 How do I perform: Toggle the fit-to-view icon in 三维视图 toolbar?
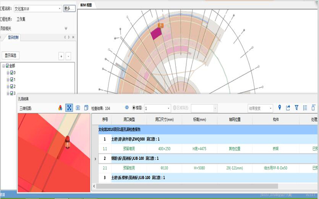[x=69, y=108]
